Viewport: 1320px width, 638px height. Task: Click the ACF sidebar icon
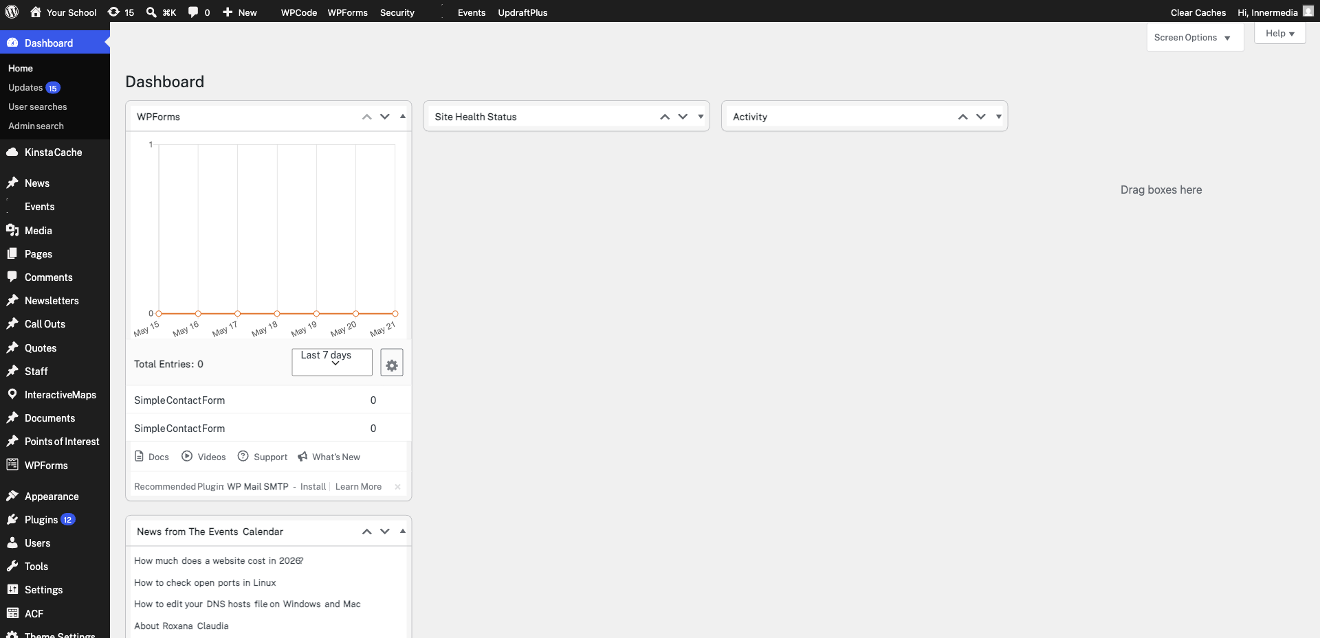point(12,613)
